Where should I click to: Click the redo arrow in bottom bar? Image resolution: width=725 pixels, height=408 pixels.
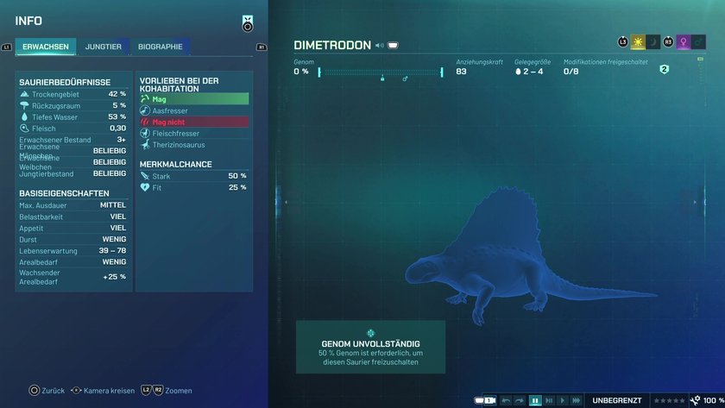click(520, 400)
